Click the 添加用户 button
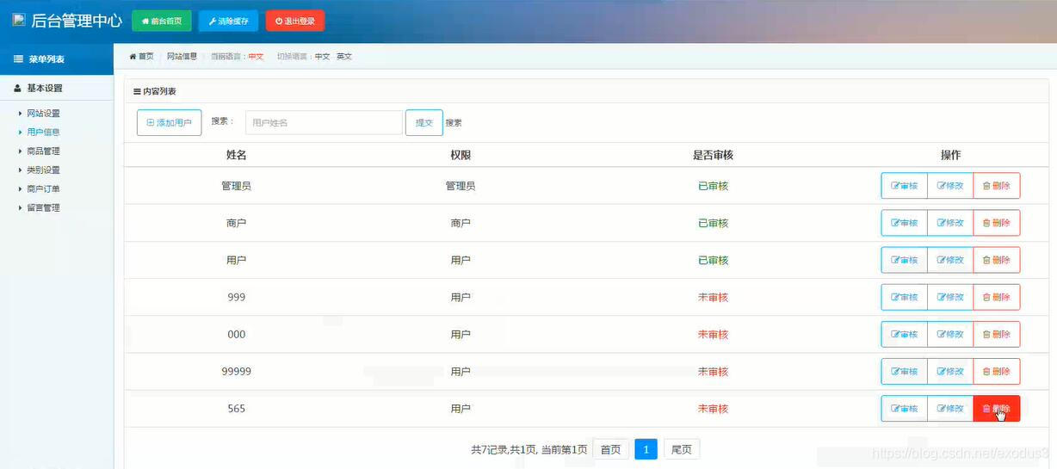1057x469 pixels. pos(170,123)
